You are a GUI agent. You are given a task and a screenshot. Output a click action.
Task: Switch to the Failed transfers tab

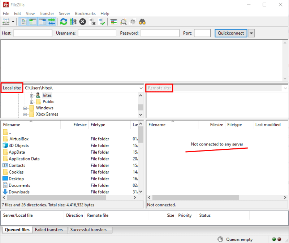tap(50, 230)
